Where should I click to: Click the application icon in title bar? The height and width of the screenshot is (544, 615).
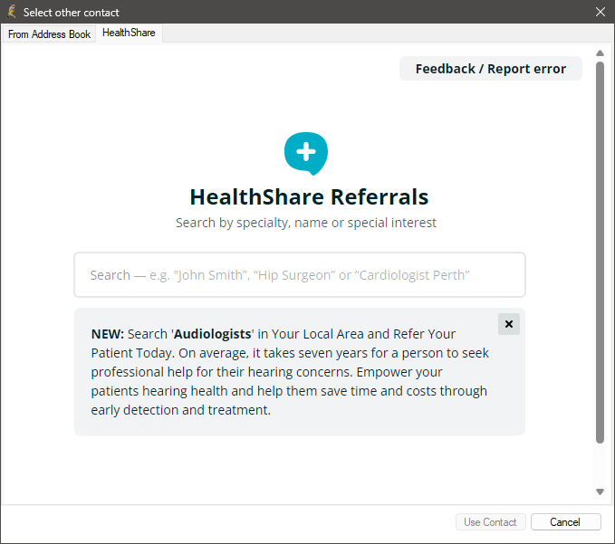[12, 12]
